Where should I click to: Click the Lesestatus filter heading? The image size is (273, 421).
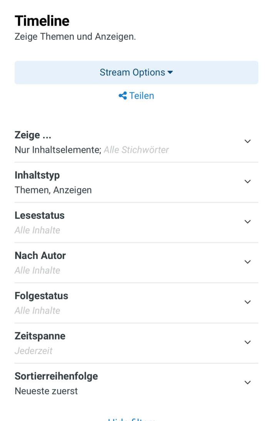[40, 216]
